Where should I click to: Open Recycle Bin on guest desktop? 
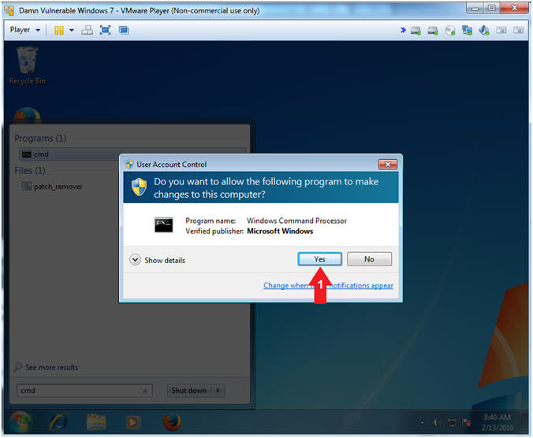point(27,65)
